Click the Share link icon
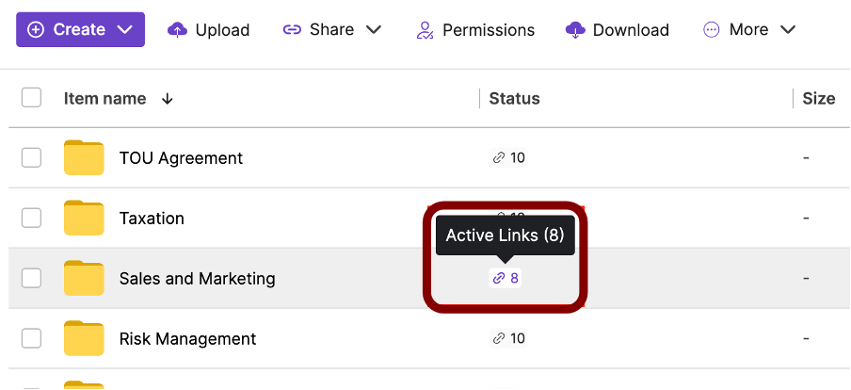The height and width of the screenshot is (390, 851). 292,30
